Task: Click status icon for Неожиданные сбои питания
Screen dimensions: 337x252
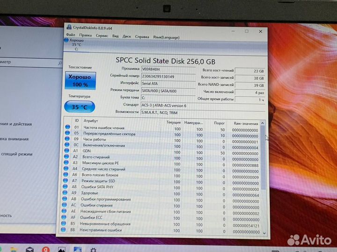Action: (x=64, y=211)
